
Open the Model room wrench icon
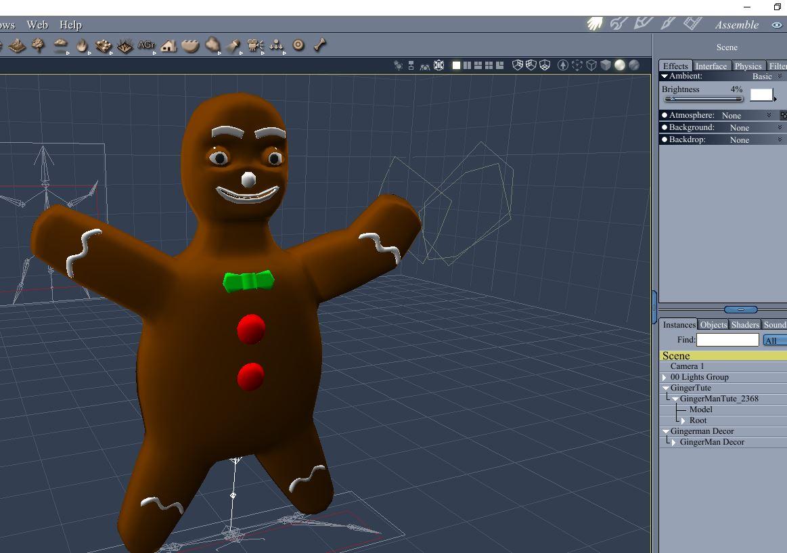click(619, 24)
